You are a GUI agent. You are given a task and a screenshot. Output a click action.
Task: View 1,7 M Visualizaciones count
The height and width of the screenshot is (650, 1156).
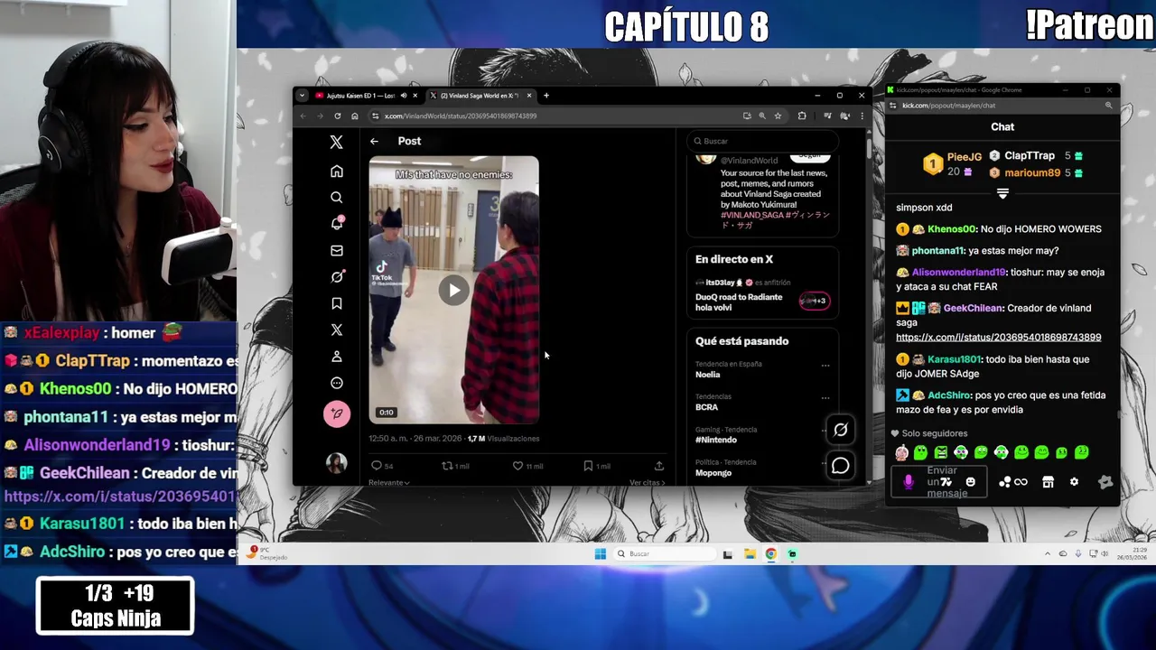tap(503, 439)
